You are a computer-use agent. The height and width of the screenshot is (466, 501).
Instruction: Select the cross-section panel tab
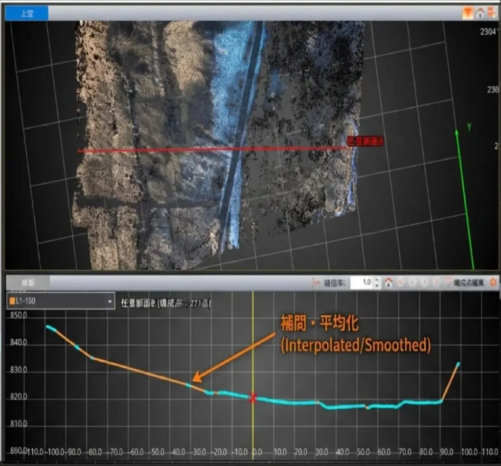point(27,282)
